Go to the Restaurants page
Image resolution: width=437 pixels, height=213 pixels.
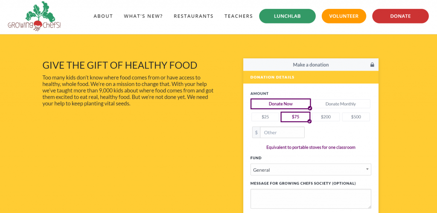click(x=193, y=16)
